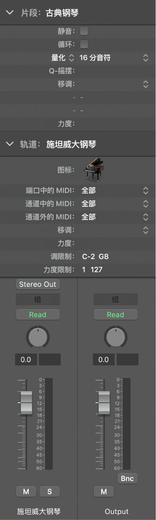Mute the Output channel strip
Viewport: 156px width, 520px height.
[x=104, y=491]
